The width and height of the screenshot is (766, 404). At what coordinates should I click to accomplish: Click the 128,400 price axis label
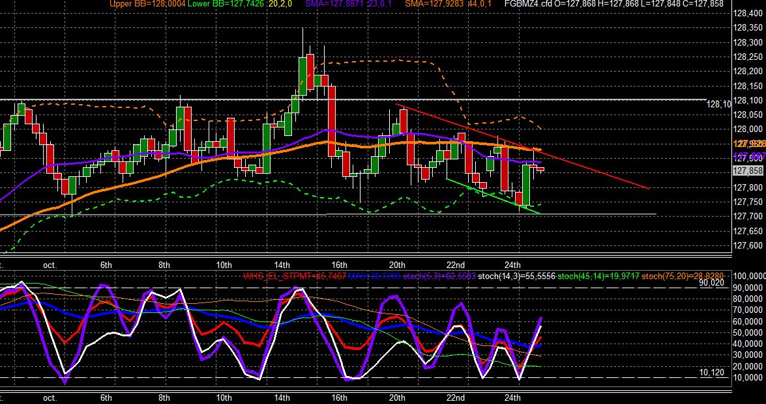click(x=748, y=14)
